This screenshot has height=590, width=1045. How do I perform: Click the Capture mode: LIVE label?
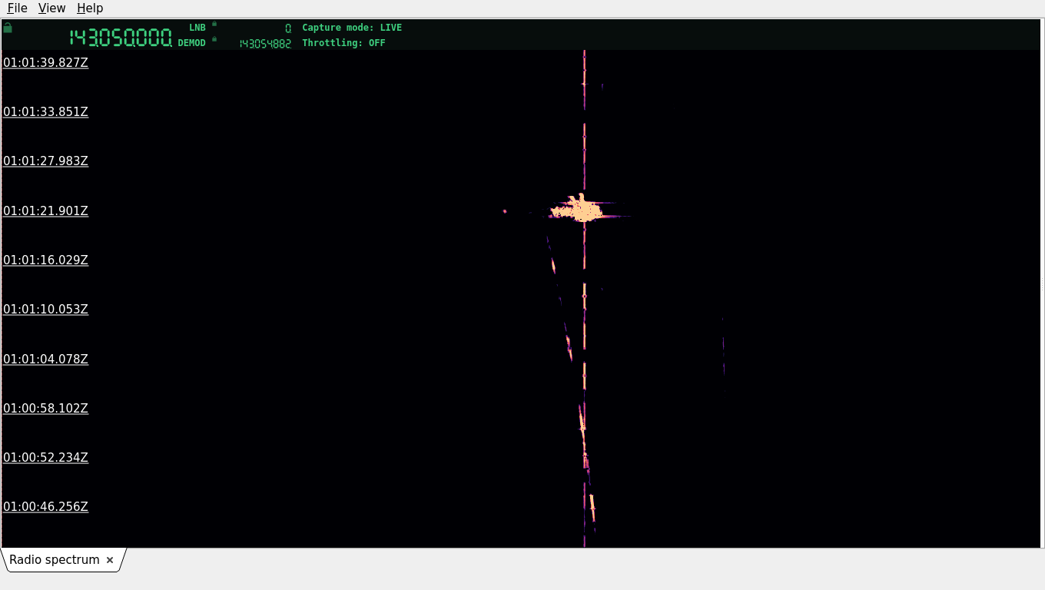pyautogui.click(x=352, y=28)
